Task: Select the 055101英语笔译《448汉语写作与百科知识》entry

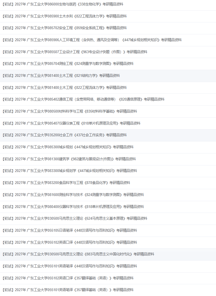Action: click(x=70, y=266)
